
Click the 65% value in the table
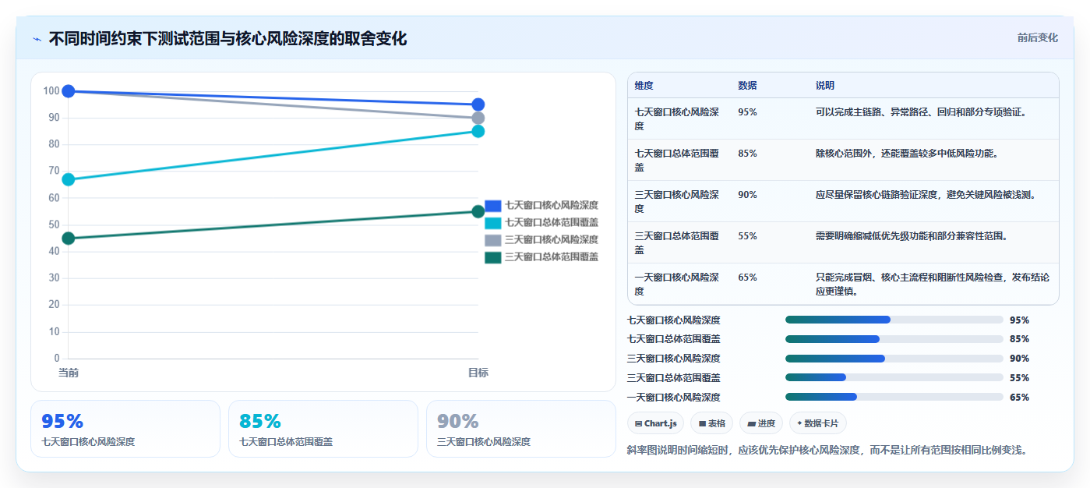click(x=747, y=278)
